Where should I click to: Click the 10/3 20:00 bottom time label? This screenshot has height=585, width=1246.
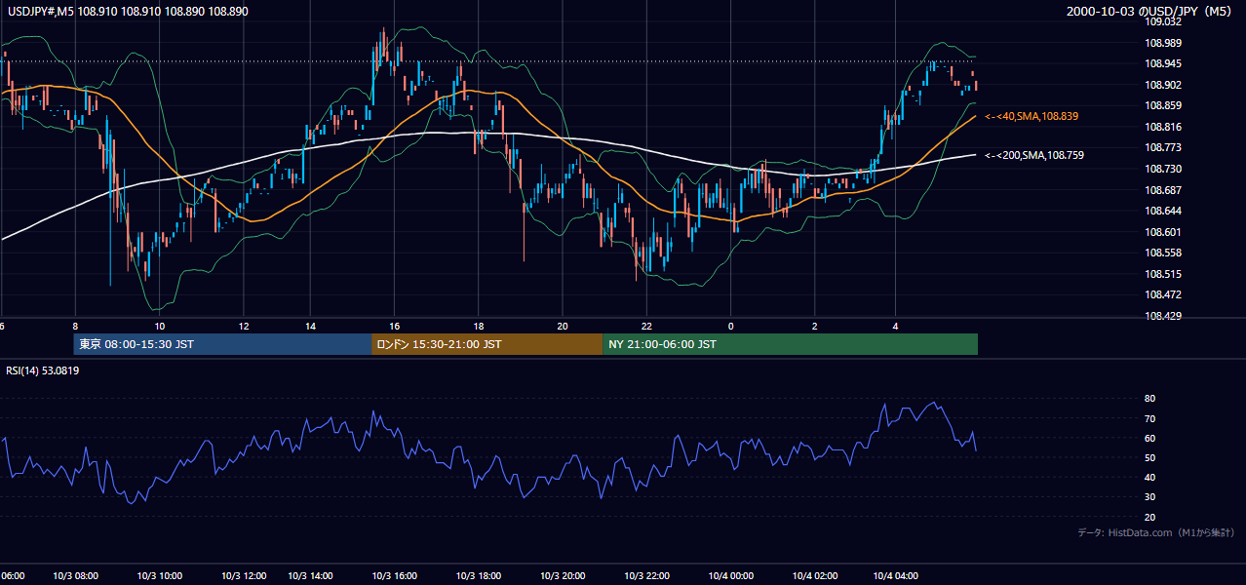[563, 576]
